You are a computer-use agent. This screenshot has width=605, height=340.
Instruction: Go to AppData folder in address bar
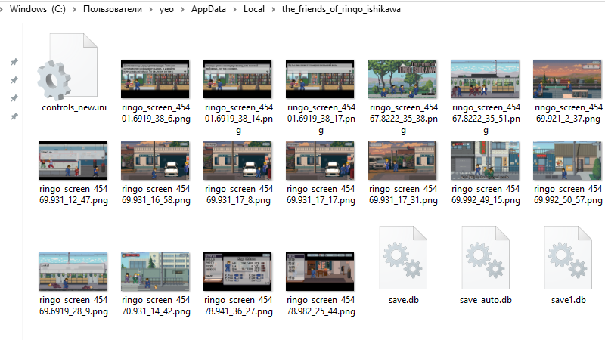click(x=209, y=9)
